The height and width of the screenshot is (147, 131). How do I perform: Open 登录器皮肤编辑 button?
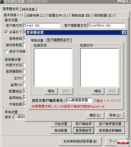(x=110, y=130)
